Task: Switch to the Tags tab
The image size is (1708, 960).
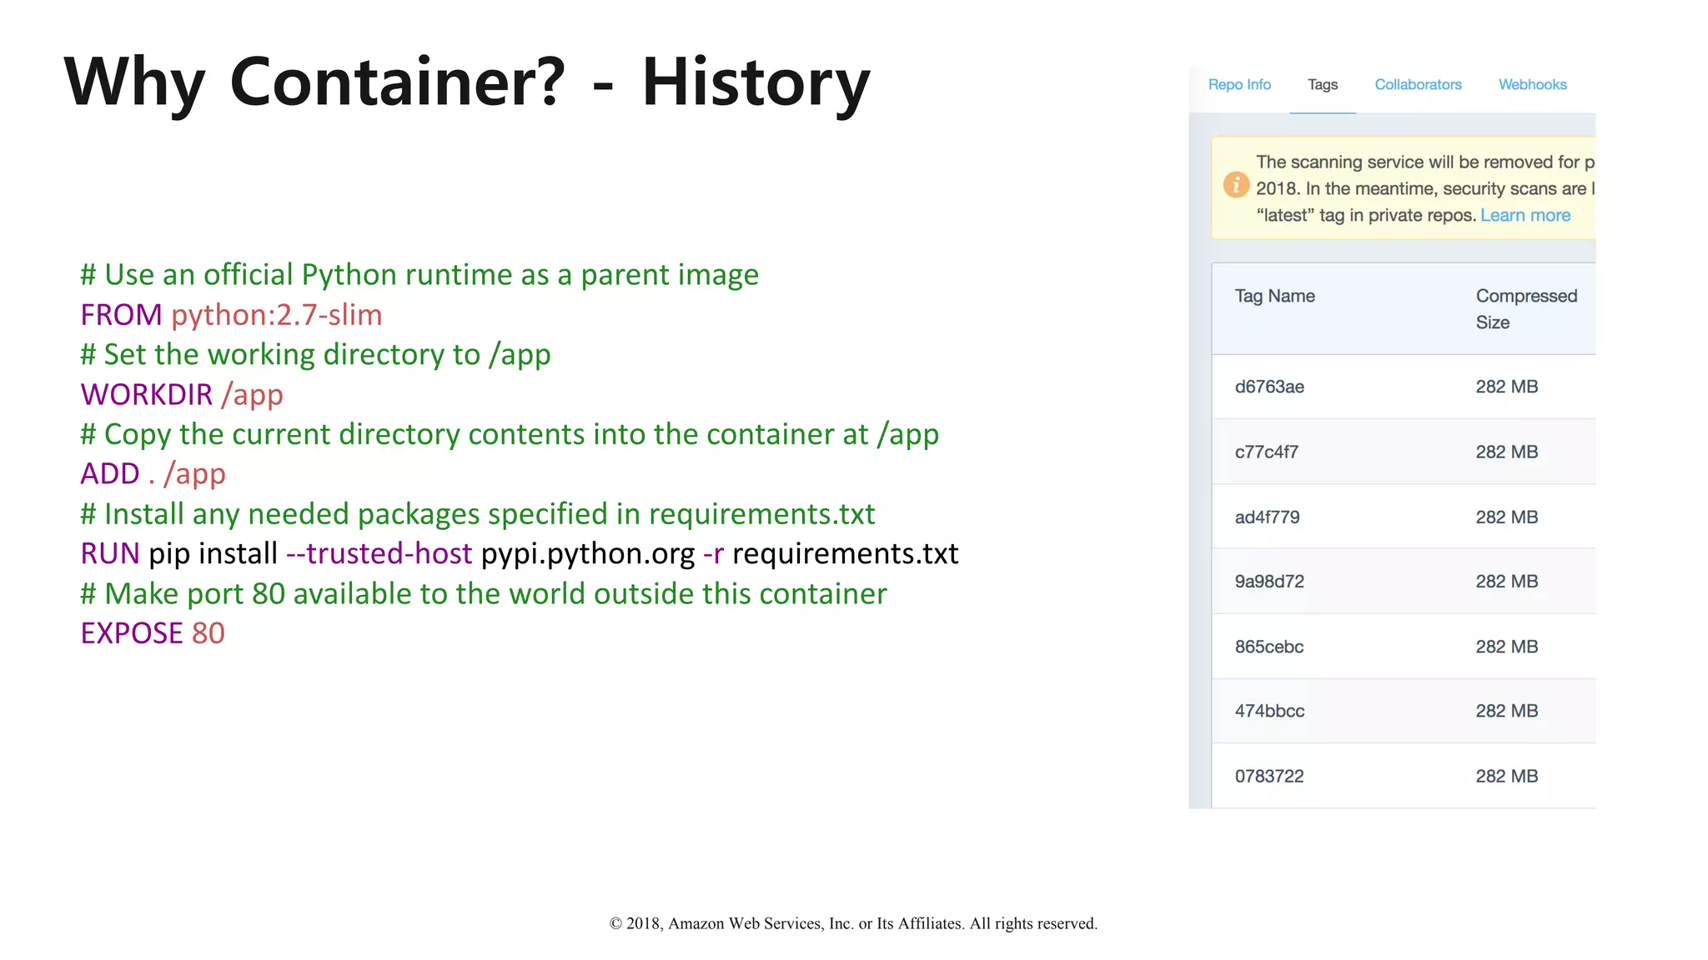Action: pos(1322,85)
